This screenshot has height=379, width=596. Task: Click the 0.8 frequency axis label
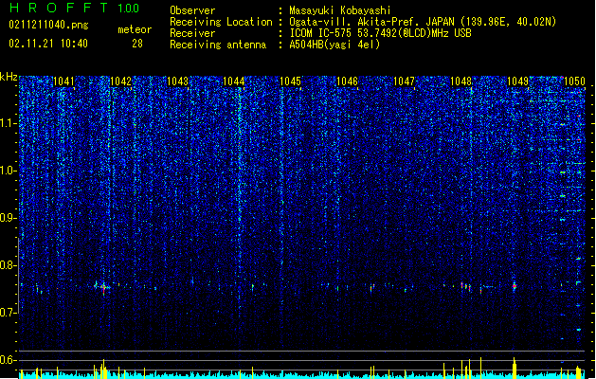click(9, 265)
